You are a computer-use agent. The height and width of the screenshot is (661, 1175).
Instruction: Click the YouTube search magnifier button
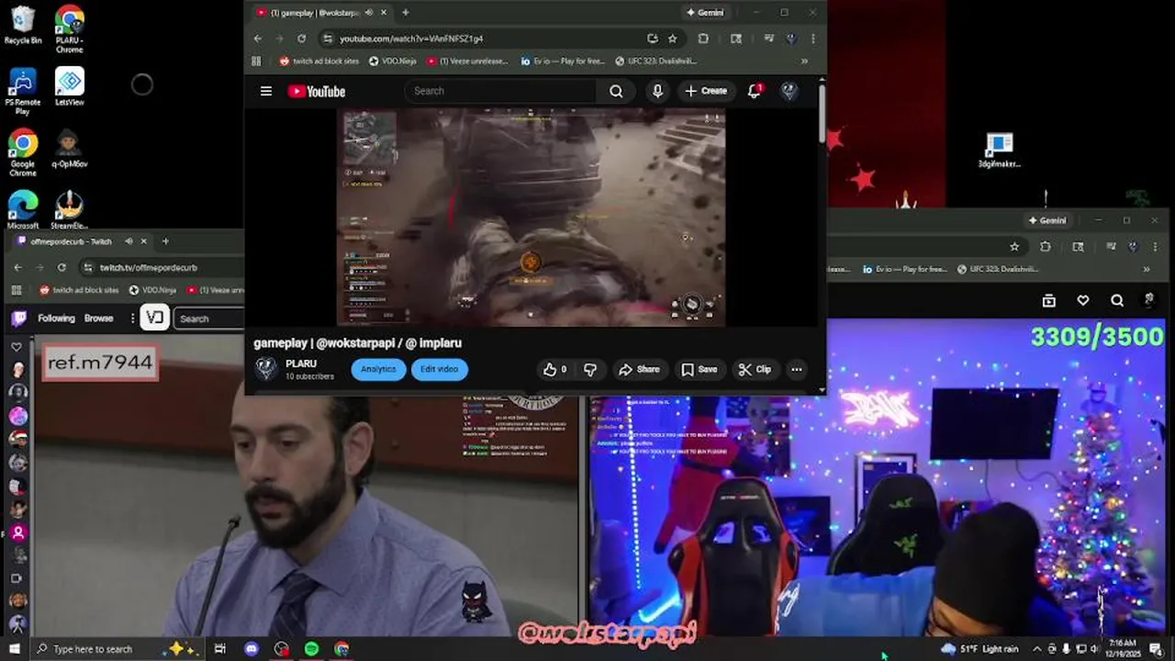[x=616, y=91]
